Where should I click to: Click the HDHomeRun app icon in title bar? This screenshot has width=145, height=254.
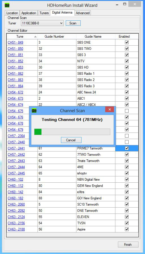[x=7, y=5]
